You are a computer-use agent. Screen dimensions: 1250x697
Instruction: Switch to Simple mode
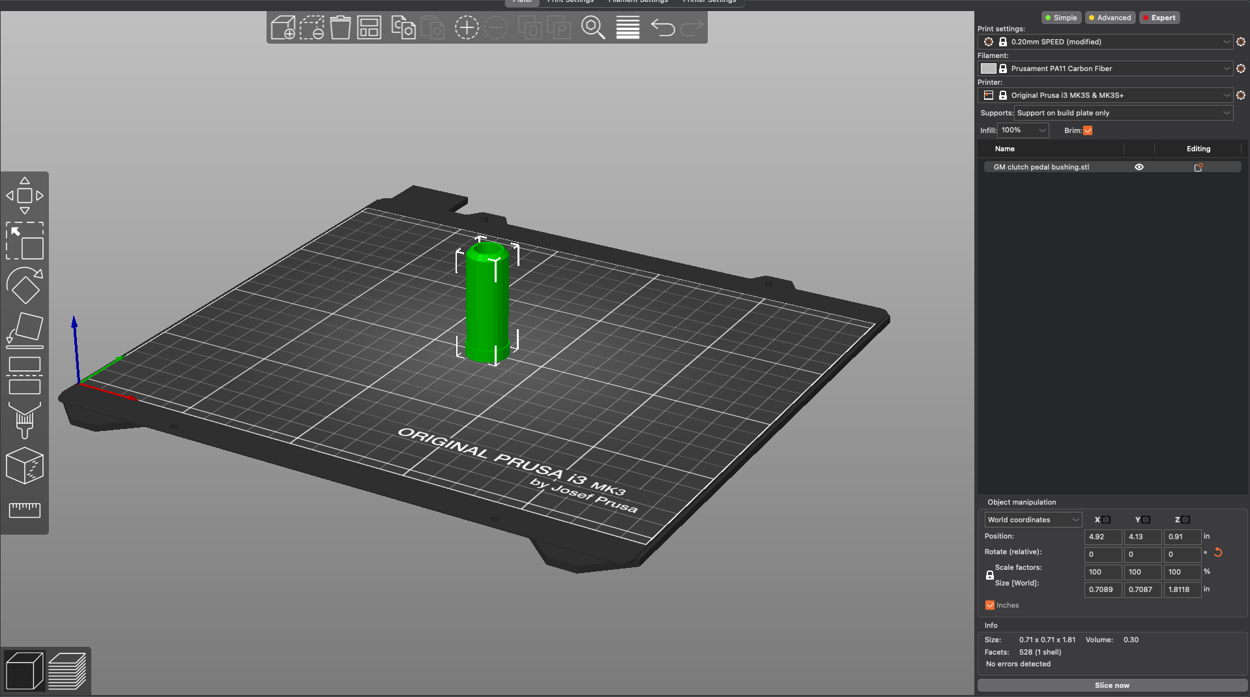click(x=1061, y=18)
